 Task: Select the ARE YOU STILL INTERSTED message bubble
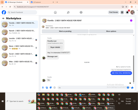click(x=121, y=73)
